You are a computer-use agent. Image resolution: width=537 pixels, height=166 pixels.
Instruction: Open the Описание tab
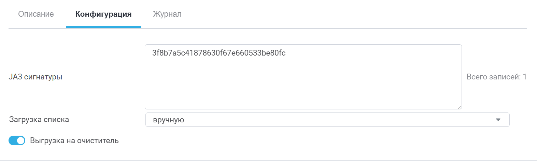36,14
